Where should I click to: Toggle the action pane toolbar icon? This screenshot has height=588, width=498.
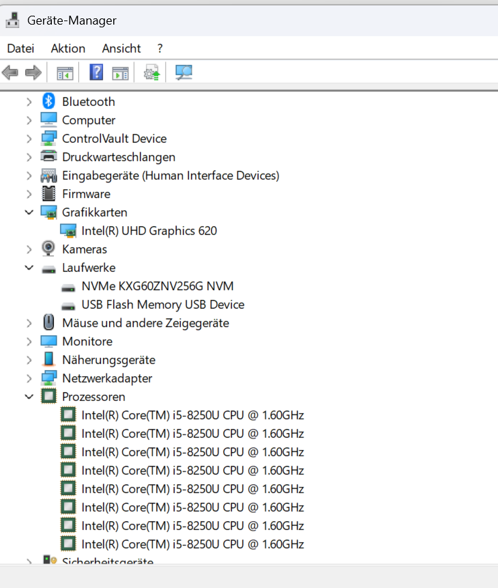(x=120, y=73)
